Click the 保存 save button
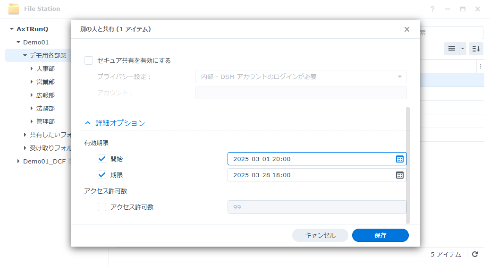The image size is (490, 266). tap(380, 235)
